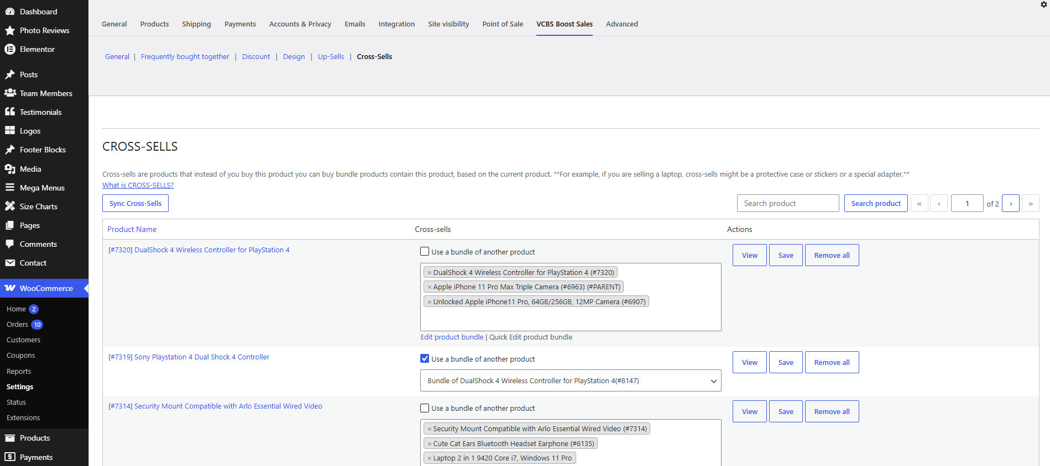
Task: Click the Team Members group icon
Action: pos(10,93)
